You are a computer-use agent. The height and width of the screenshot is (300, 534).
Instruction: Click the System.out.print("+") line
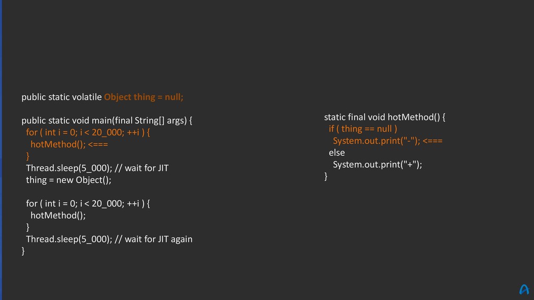(378, 164)
